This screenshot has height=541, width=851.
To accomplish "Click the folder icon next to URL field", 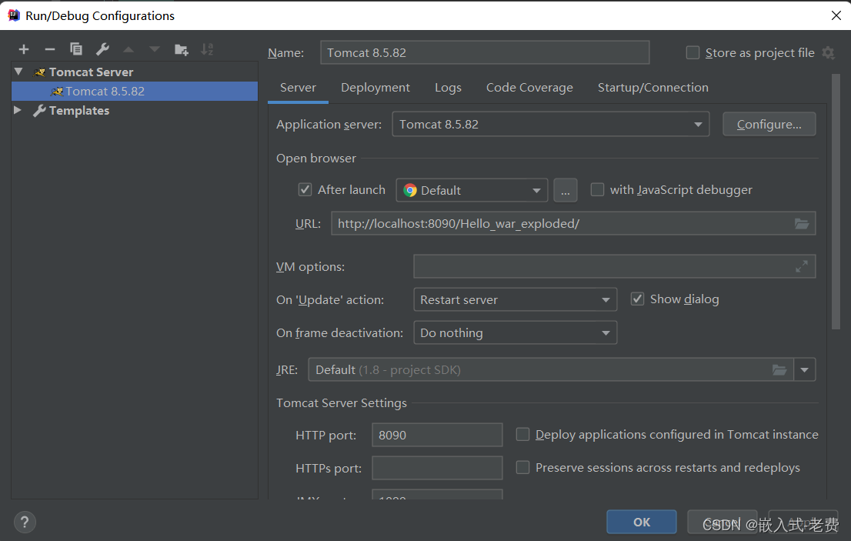I will click(x=802, y=223).
